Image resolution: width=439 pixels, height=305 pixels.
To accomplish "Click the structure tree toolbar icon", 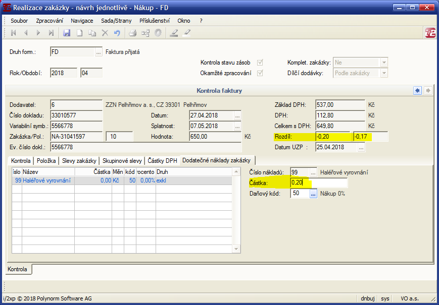I will click(x=145, y=33).
